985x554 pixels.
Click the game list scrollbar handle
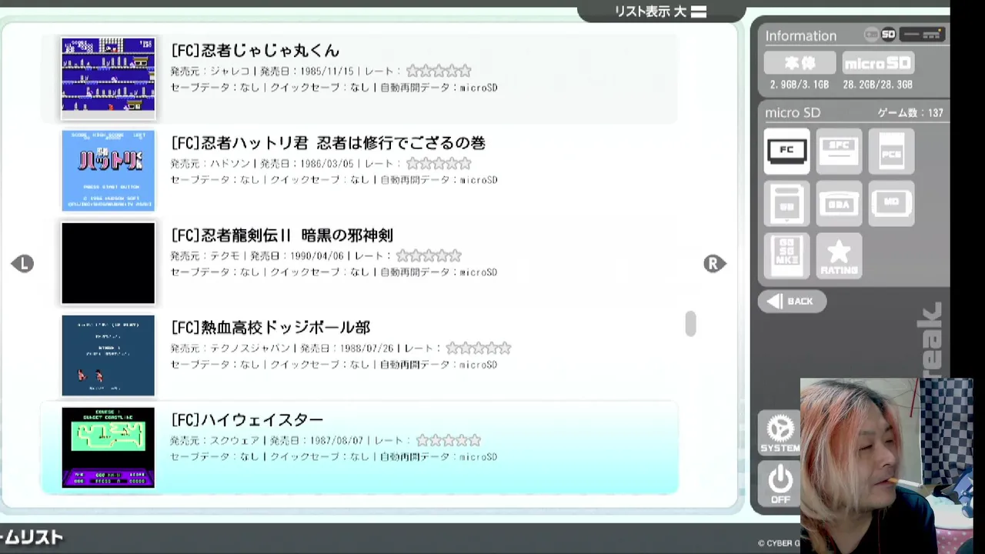pyautogui.click(x=690, y=324)
